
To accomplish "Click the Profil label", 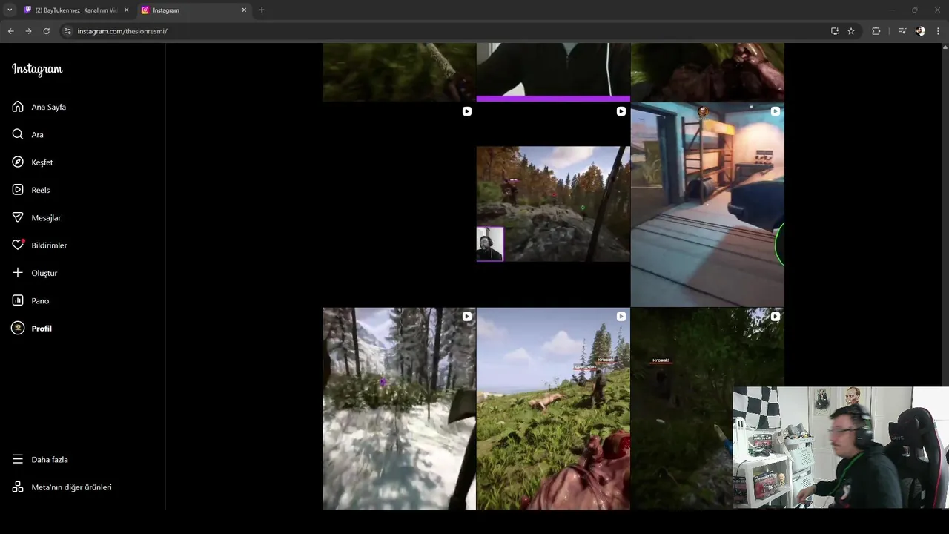I will (42, 329).
